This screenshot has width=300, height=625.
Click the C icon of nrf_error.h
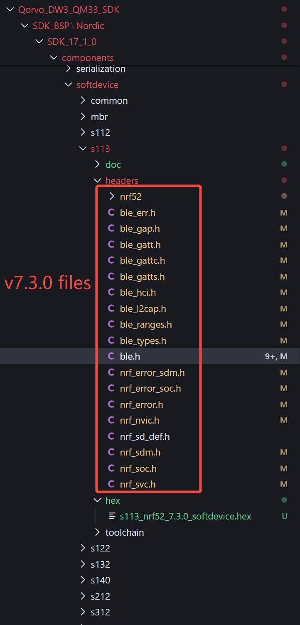point(111,404)
